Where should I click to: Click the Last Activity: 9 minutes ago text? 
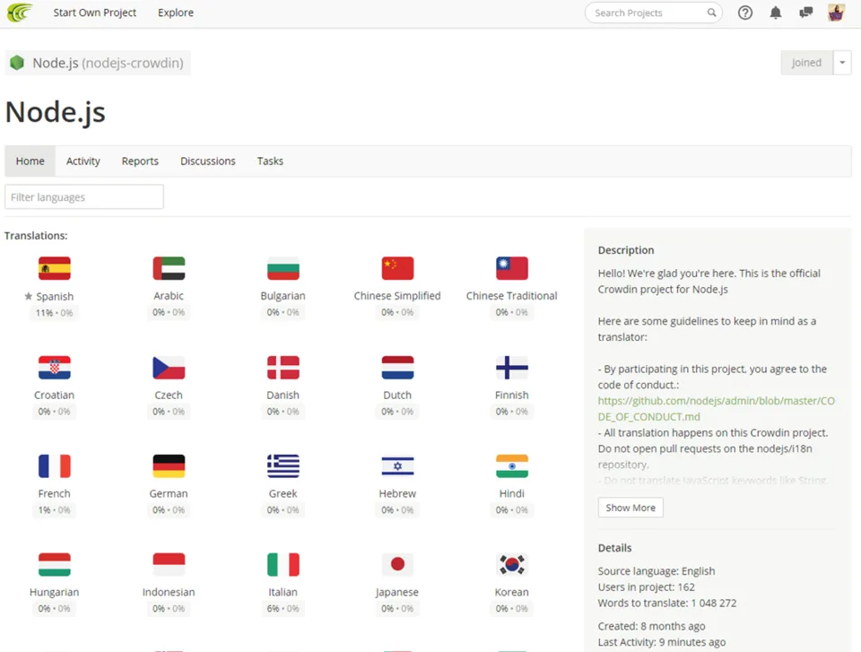click(662, 642)
